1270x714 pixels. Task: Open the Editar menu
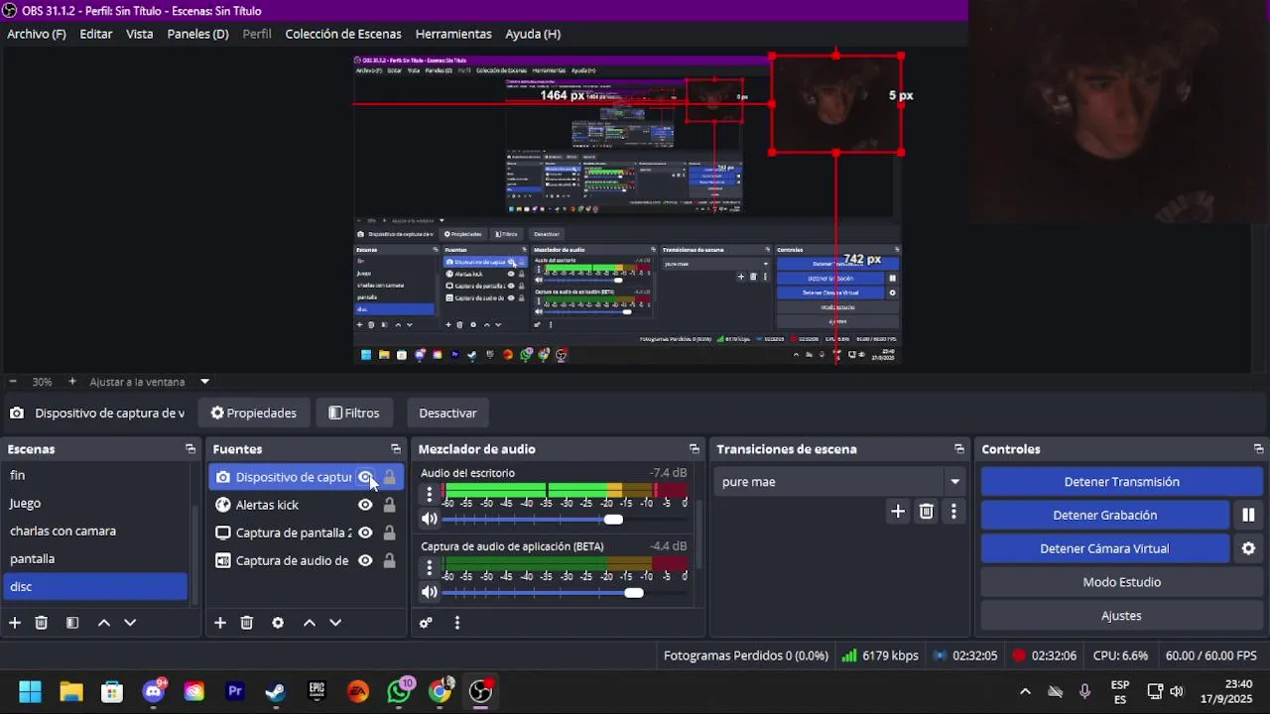[x=96, y=34]
